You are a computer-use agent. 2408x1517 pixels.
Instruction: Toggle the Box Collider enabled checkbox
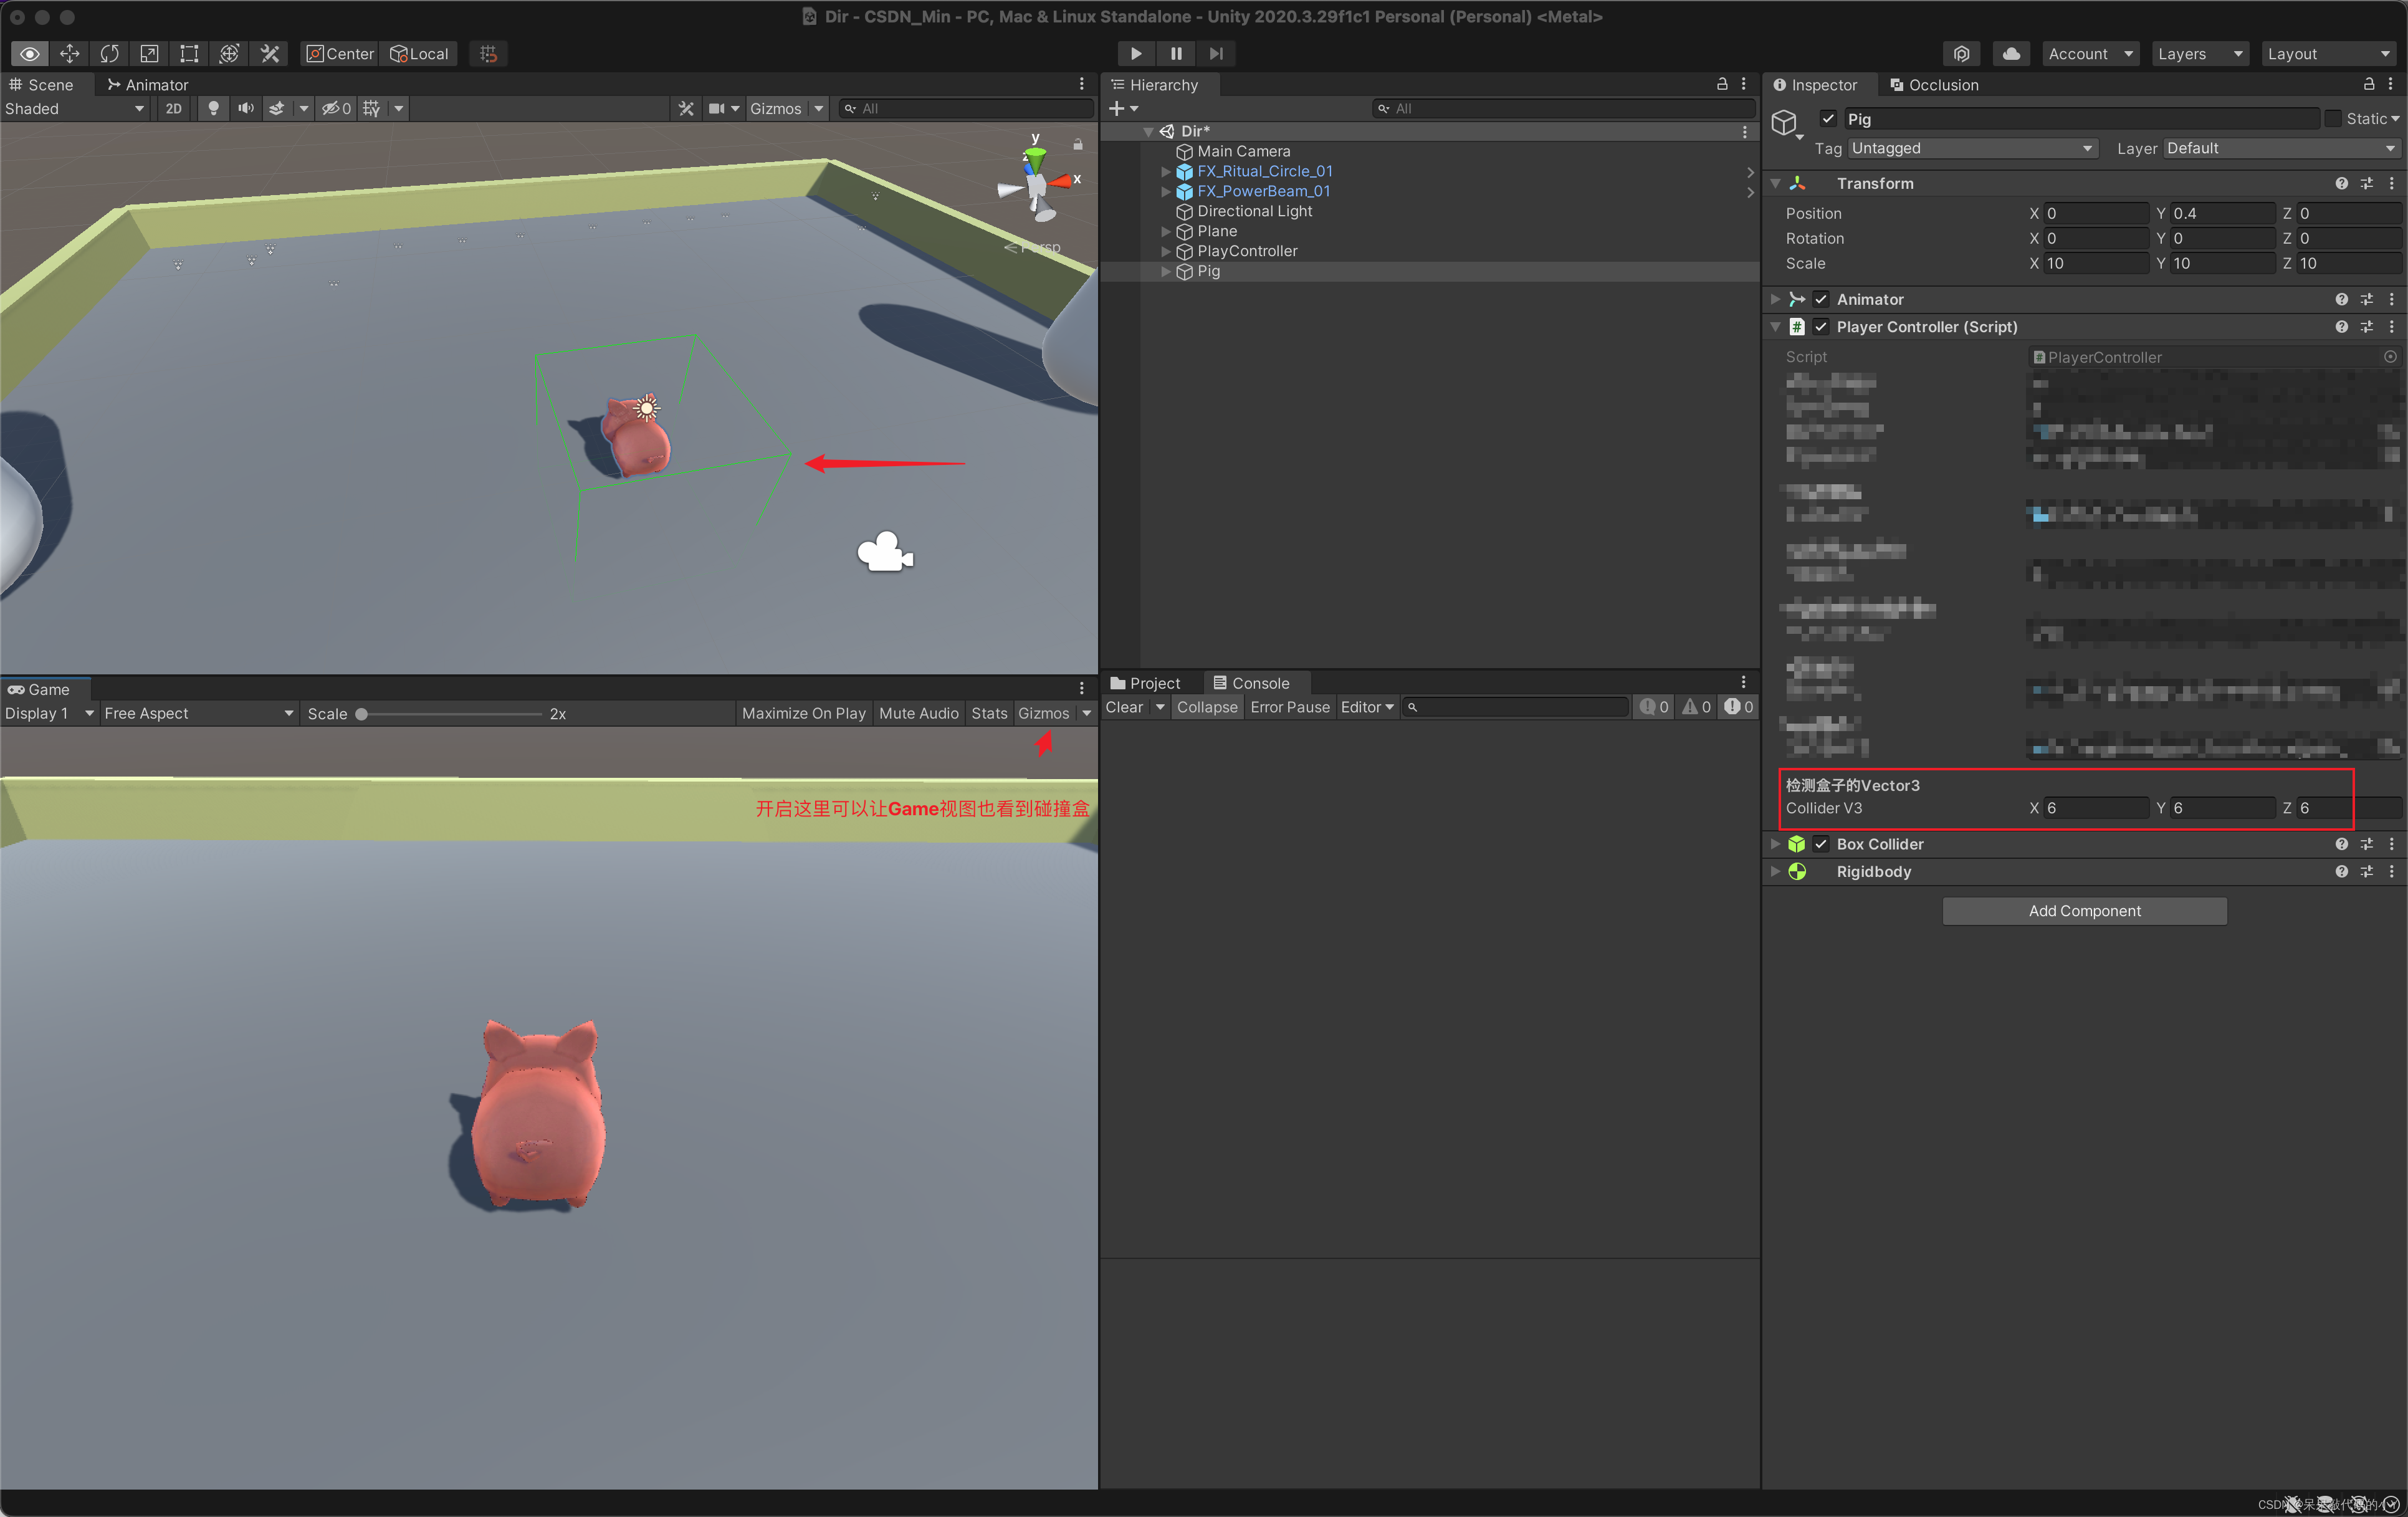coord(1821,844)
